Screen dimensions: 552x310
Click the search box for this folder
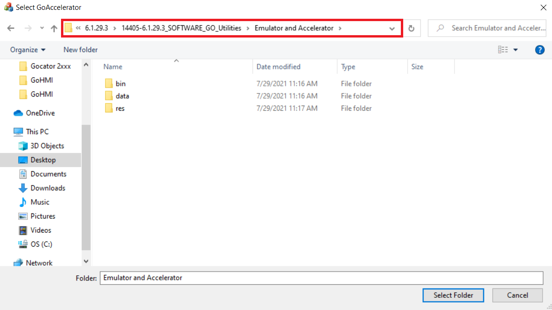[487, 28]
